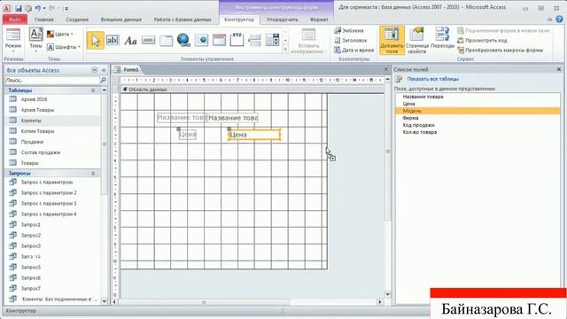Open the Шрифты fonts dropdown
Screen dimensions: 567x319
(64, 47)
